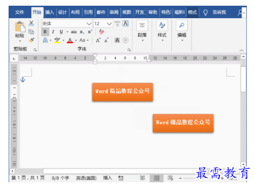The image size is (254, 188).
Task: Click the lower orange text box
Action: click(x=183, y=123)
